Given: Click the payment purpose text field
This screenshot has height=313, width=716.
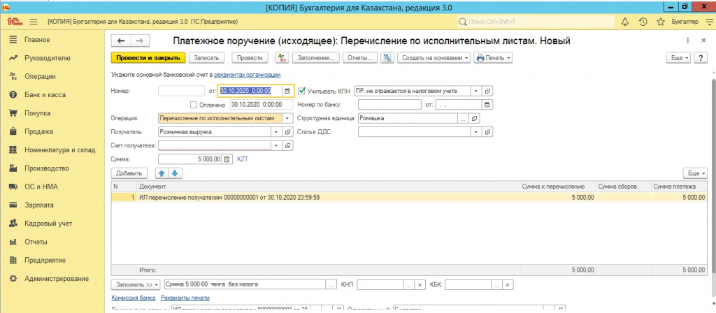Looking at the screenshot, I should (245, 284).
